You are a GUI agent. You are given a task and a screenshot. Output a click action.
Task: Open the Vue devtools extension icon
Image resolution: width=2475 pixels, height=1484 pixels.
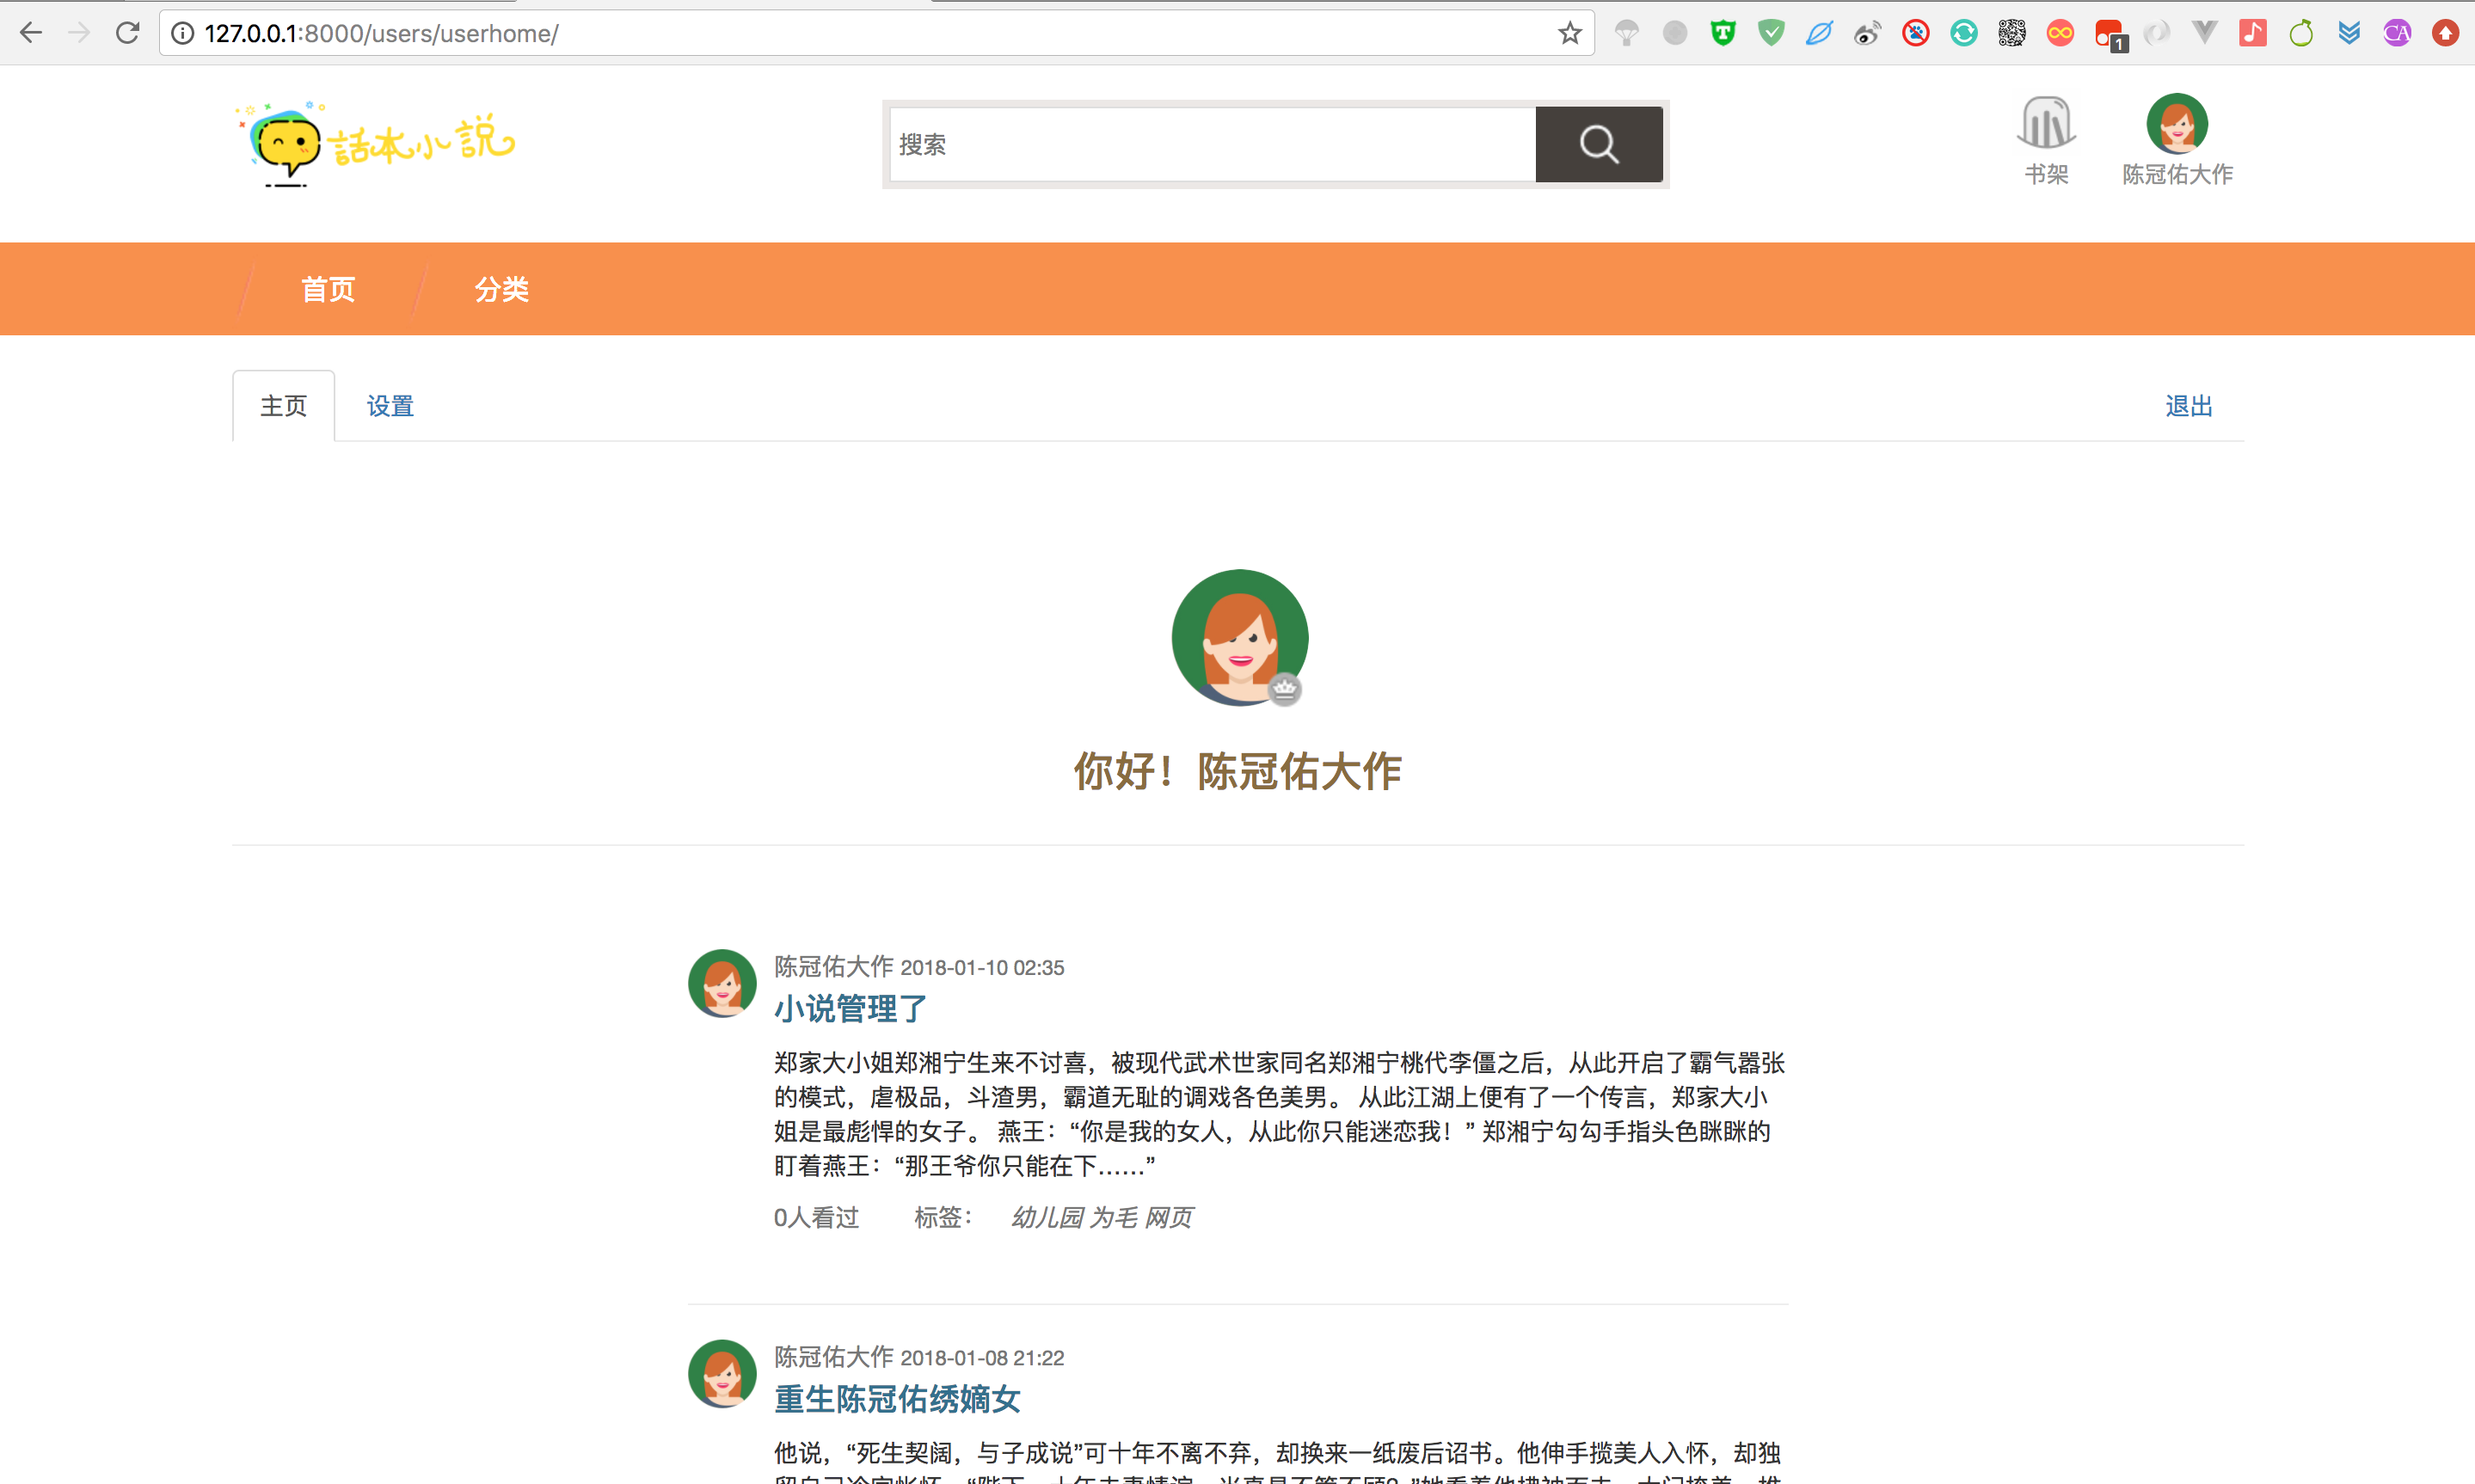[x=2204, y=33]
